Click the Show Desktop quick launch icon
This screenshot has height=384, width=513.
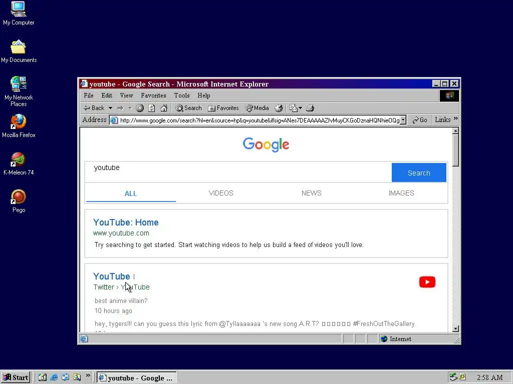point(43,377)
